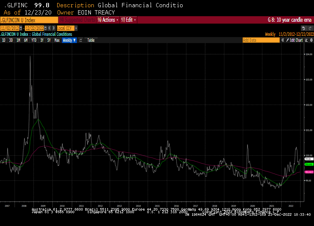Open chart settings gear icon
The width and height of the screenshot is (314, 226).
pyautogui.click(x=311, y=40)
